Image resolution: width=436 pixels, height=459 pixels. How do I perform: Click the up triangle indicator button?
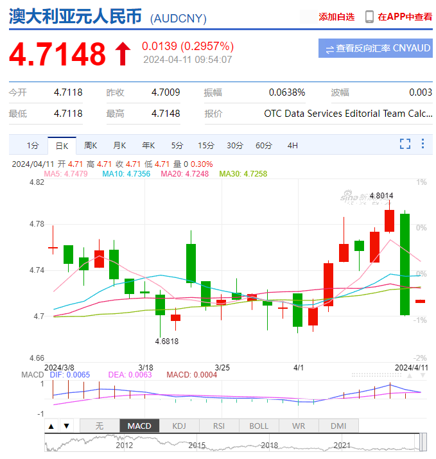tap(51, 426)
